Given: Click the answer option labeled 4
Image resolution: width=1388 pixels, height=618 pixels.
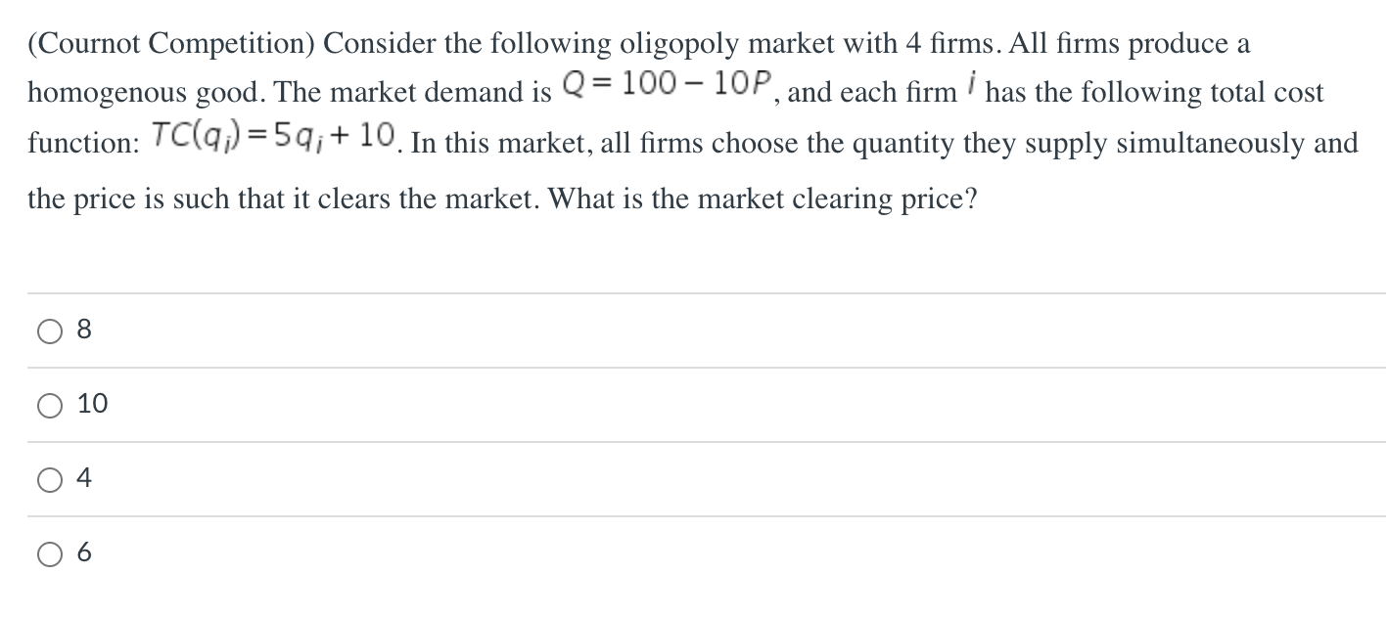Looking at the screenshot, I should [82, 478].
